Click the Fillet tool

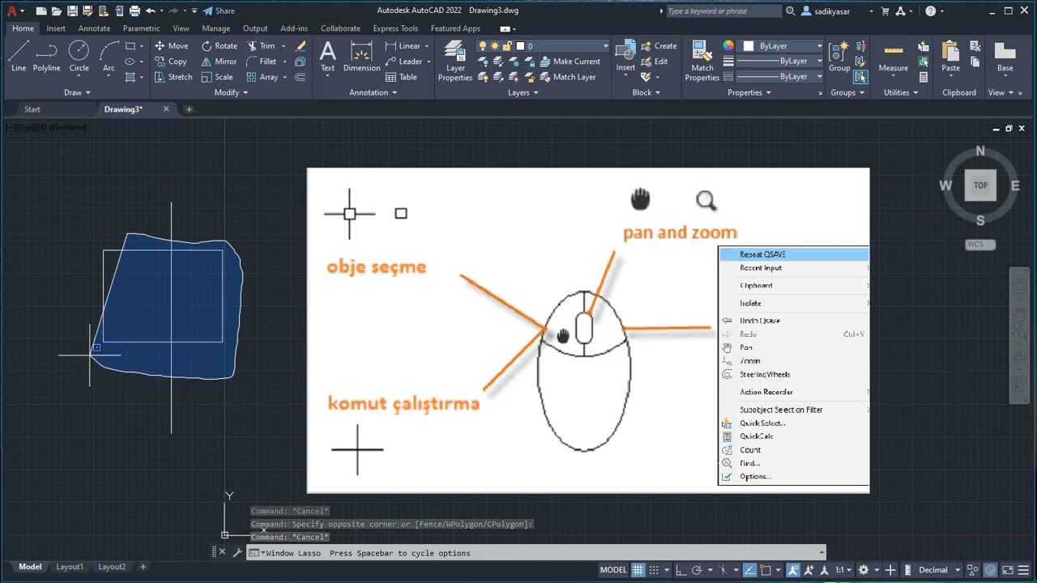(262, 62)
